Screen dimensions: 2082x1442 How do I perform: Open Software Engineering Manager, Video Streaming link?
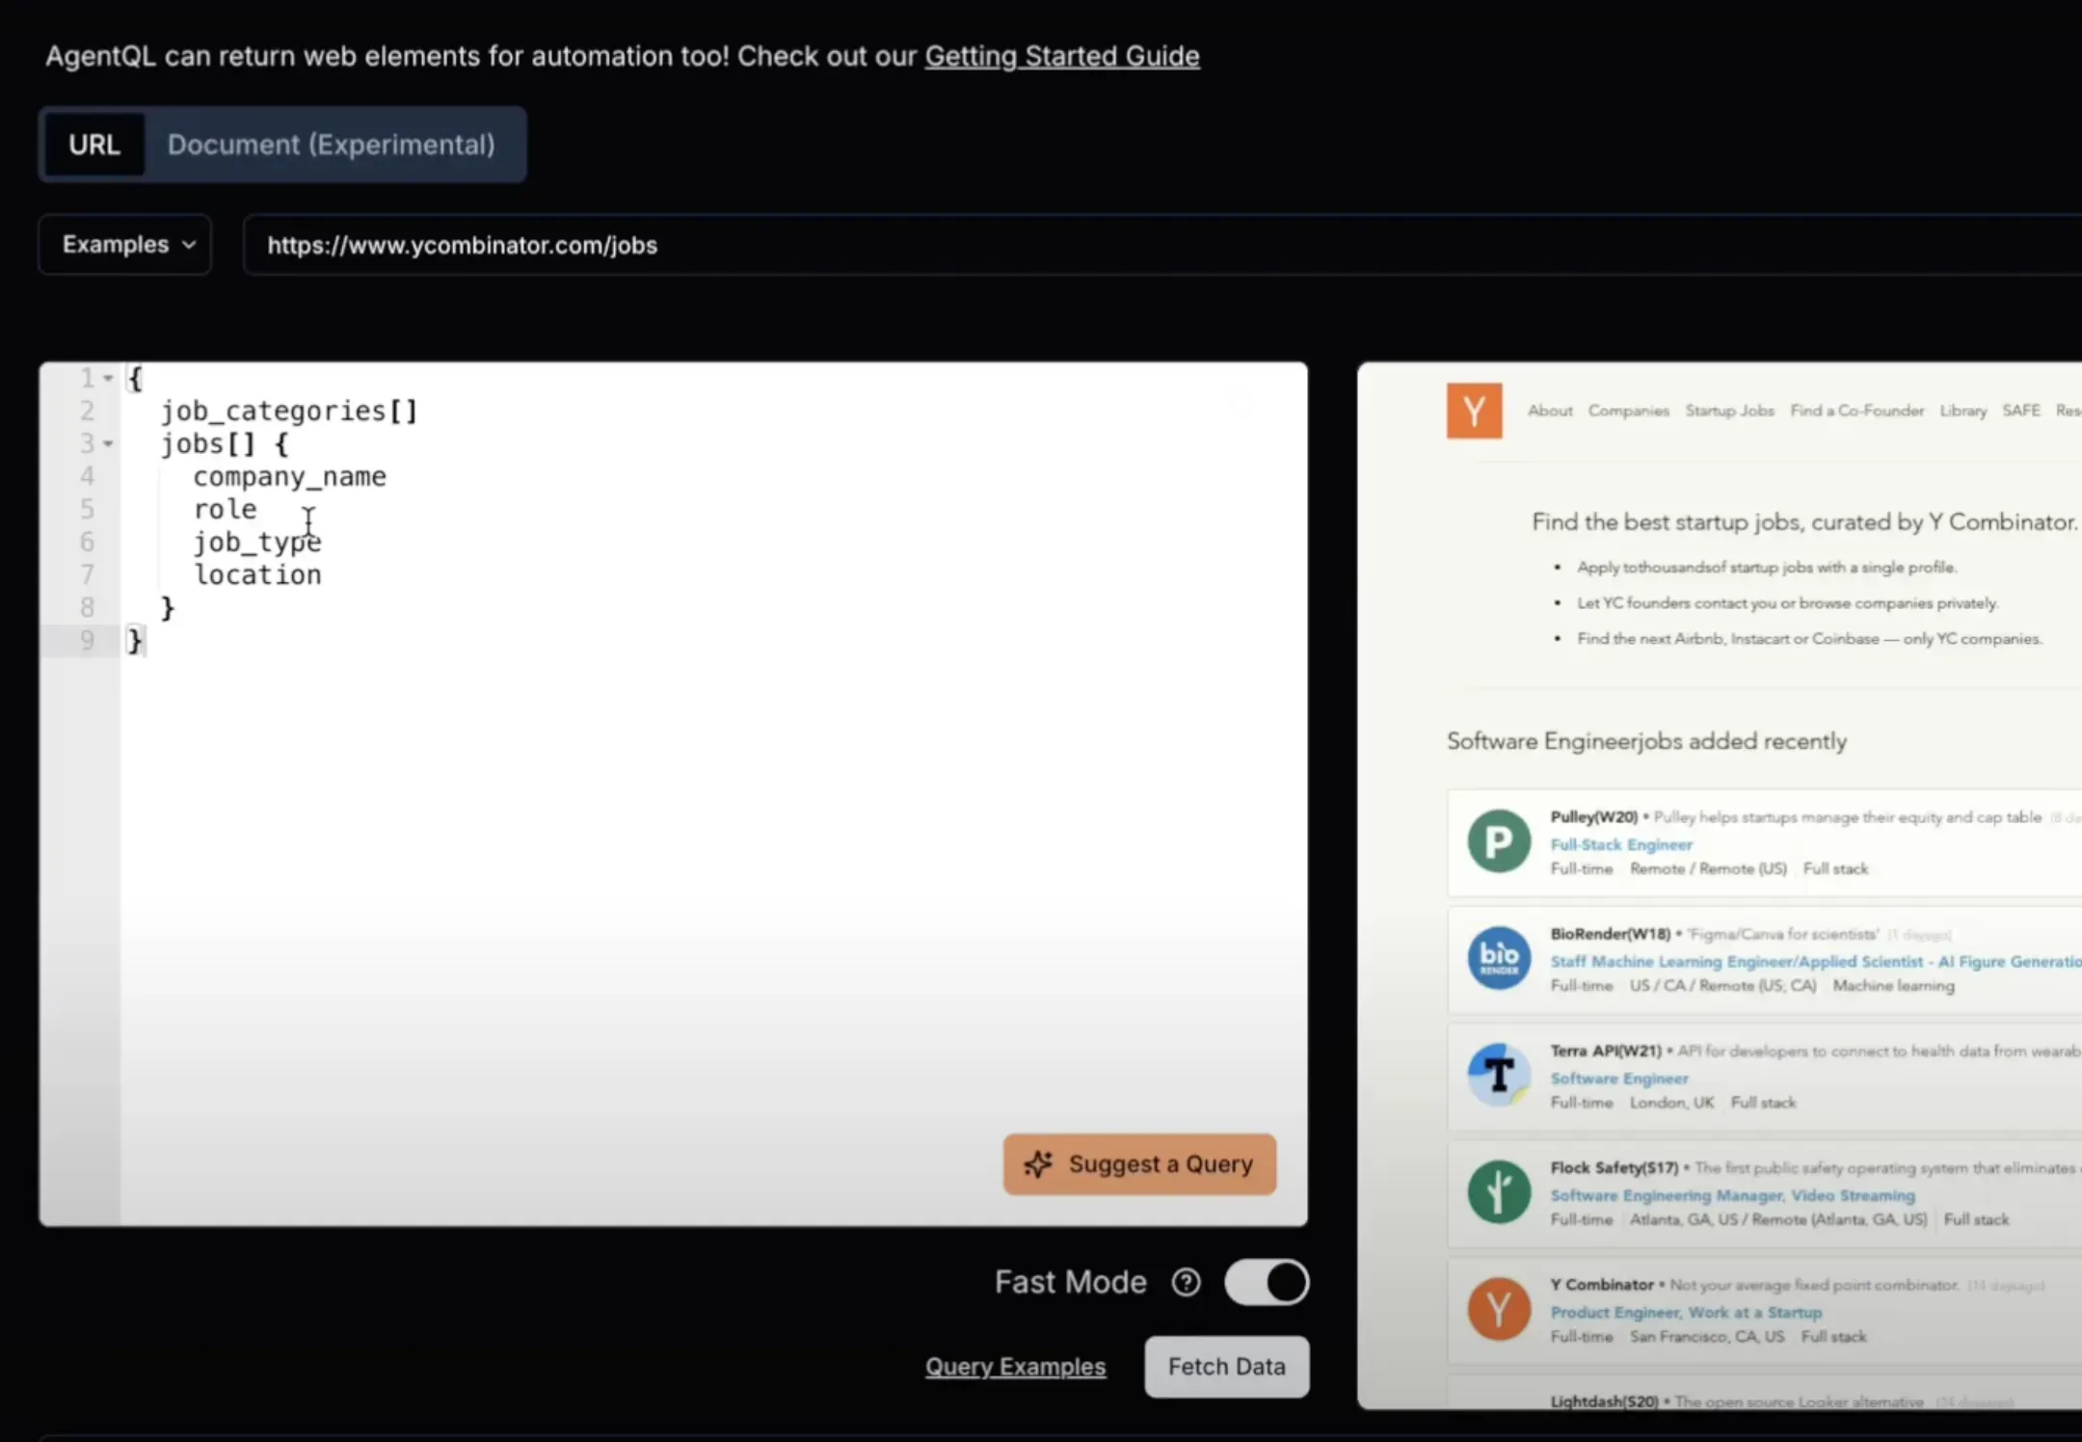click(x=1732, y=1195)
